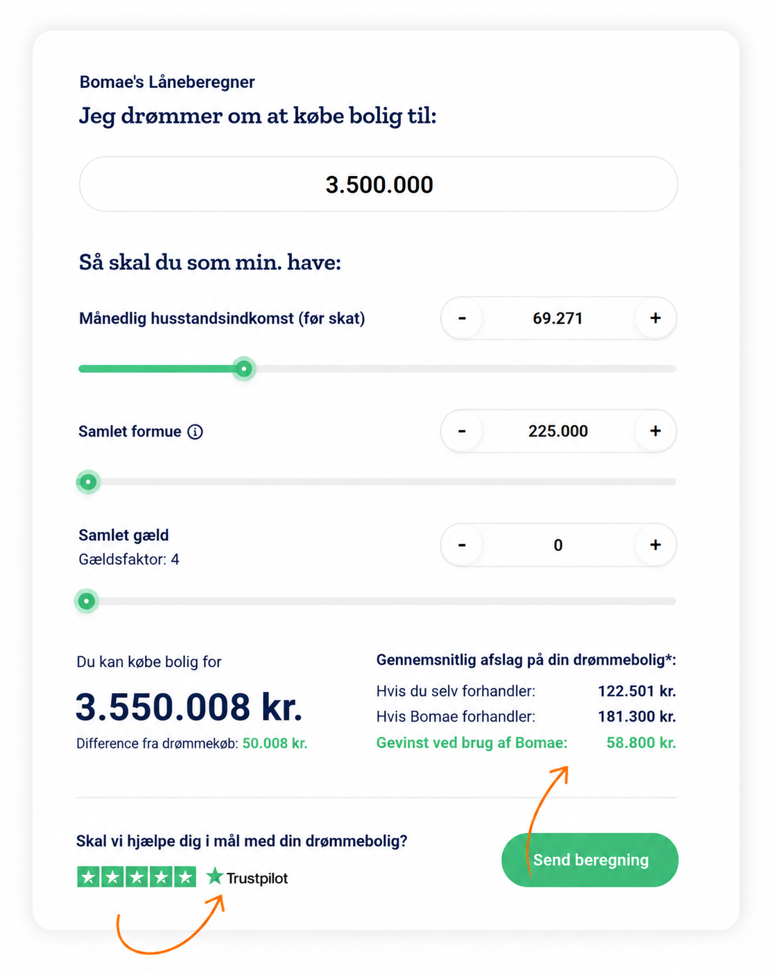Viewport: 778px width, 972px height.
Task: Open the Trustpilot logo link
Action: (248, 878)
